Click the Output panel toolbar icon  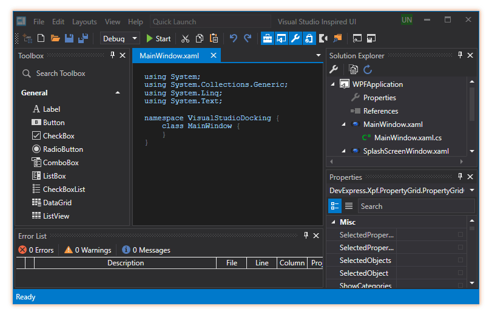pos(323,38)
